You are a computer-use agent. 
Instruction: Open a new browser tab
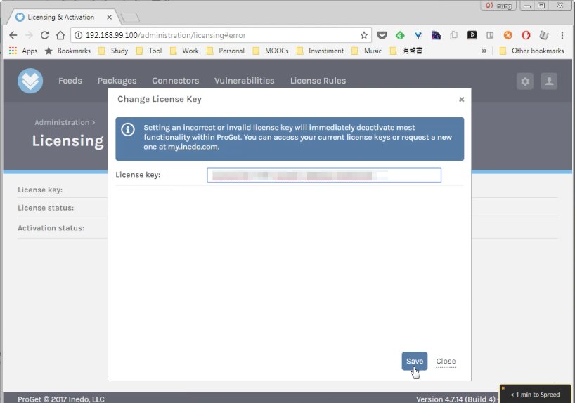point(130,18)
